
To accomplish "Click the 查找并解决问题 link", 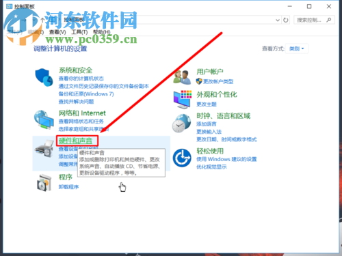I will click(76, 102).
